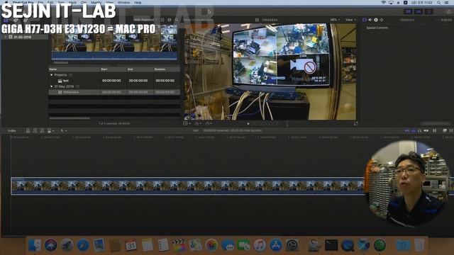Click the Overwrite edit icon
The image size is (454, 255).
pos(50,130)
